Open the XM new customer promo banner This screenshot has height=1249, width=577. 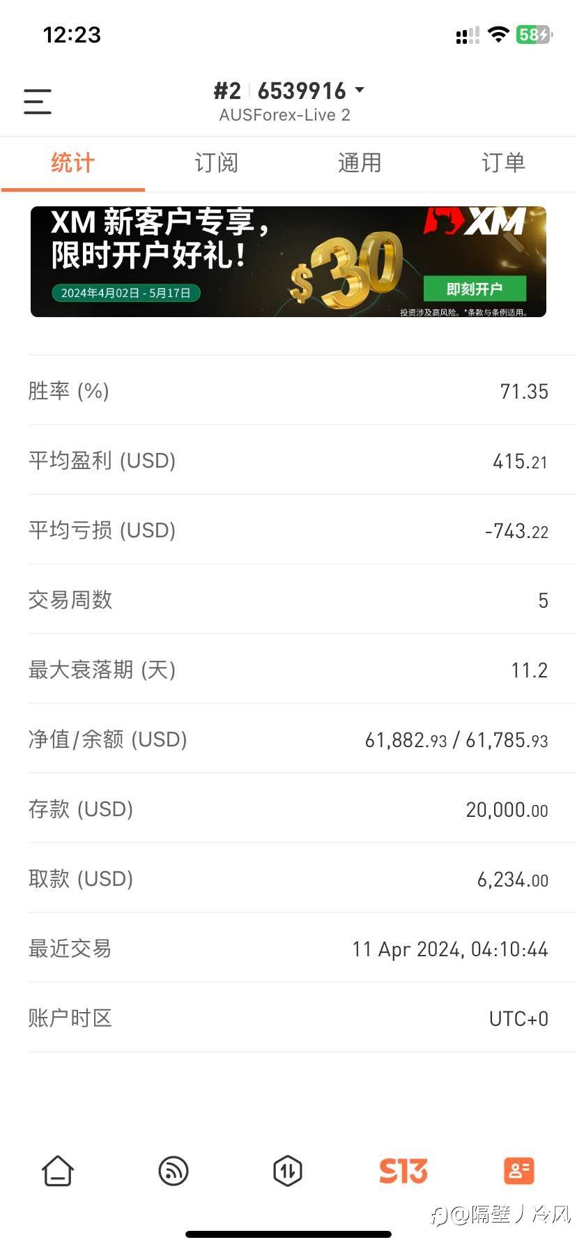pyautogui.click(x=209, y=261)
